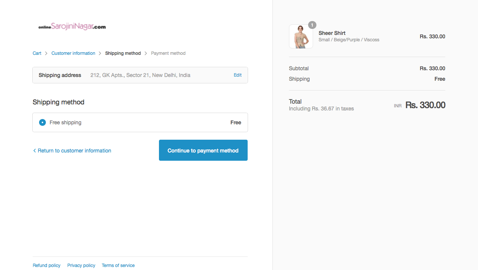
Task: Select the Free shipping radio button
Action: point(42,122)
